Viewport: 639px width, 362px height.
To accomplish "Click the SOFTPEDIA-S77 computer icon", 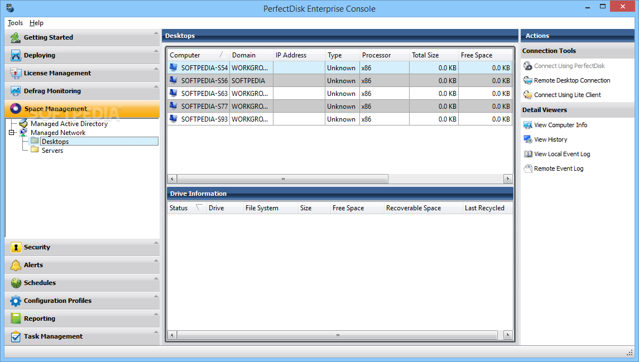I will pos(174,106).
